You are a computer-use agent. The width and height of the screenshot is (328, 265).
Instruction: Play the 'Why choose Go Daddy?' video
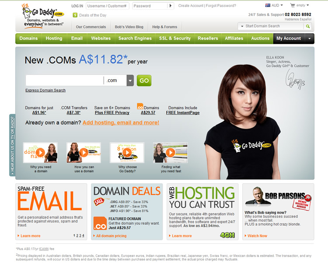(127, 153)
